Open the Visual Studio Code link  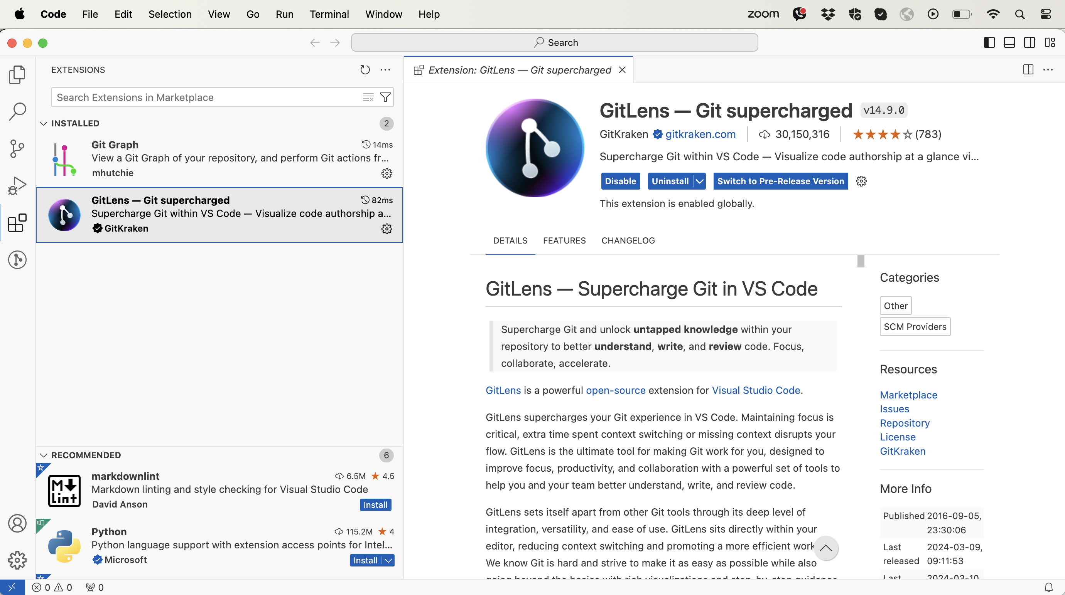(756, 390)
